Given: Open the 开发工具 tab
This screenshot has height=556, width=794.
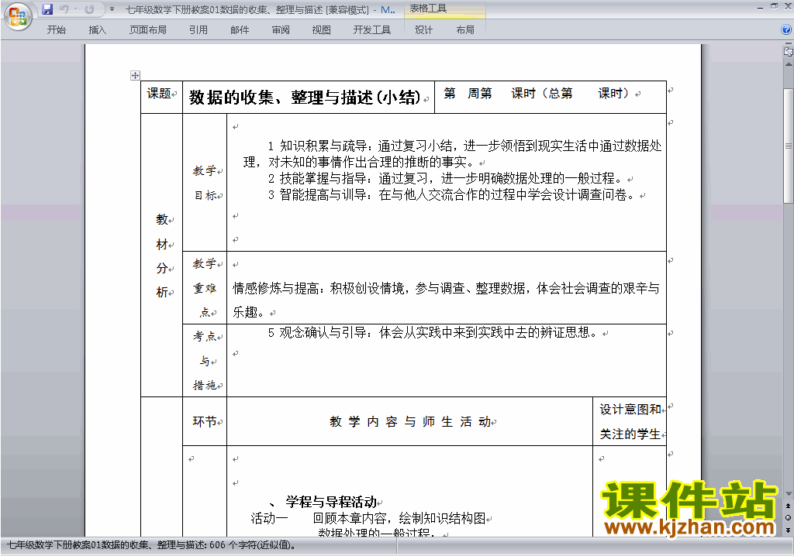Looking at the screenshot, I should point(372,30).
